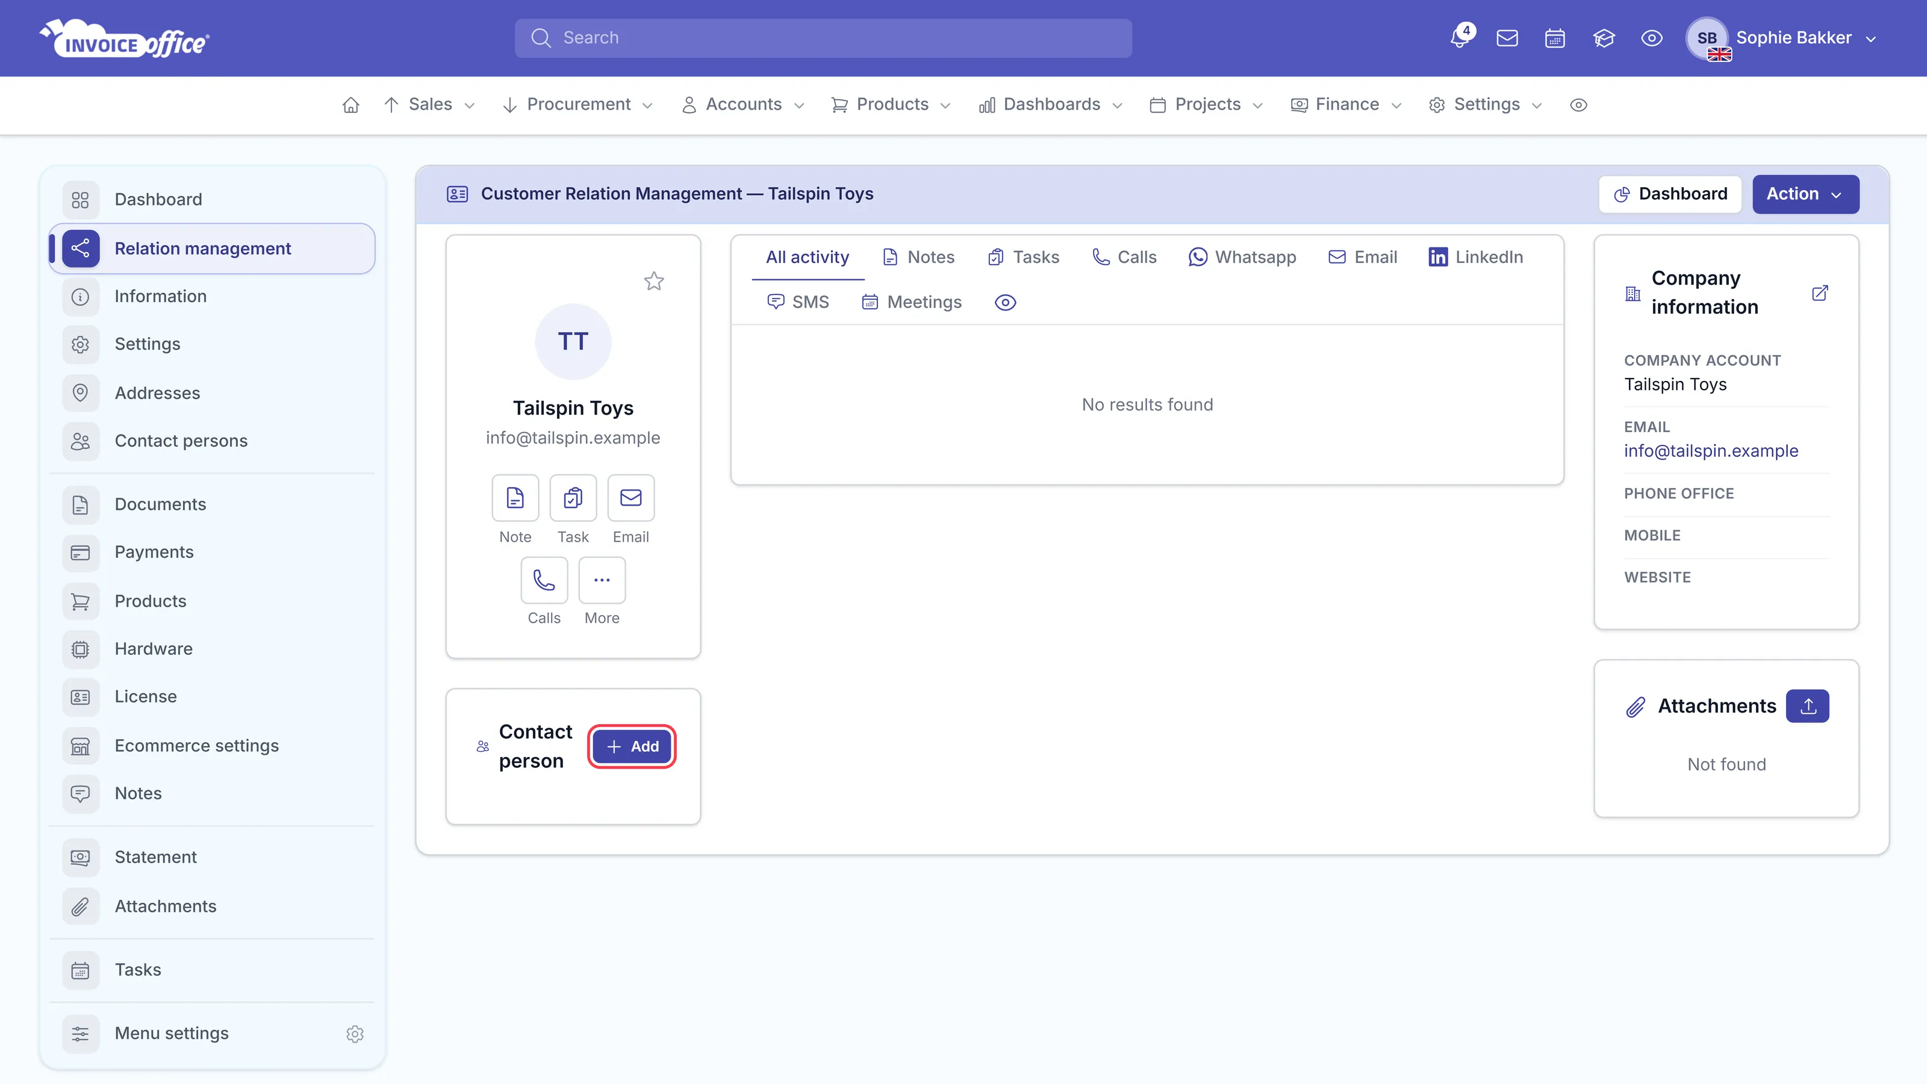Open Ecommerce settings in sidebar
The height and width of the screenshot is (1084, 1927).
pyautogui.click(x=212, y=745)
